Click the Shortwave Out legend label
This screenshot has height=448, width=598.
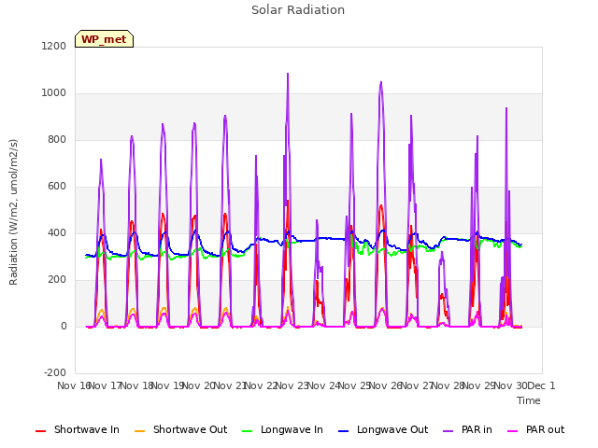pos(190,429)
